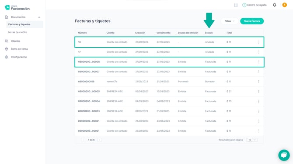Open the chat support bubble
This screenshot has height=164, width=293.
[284, 155]
